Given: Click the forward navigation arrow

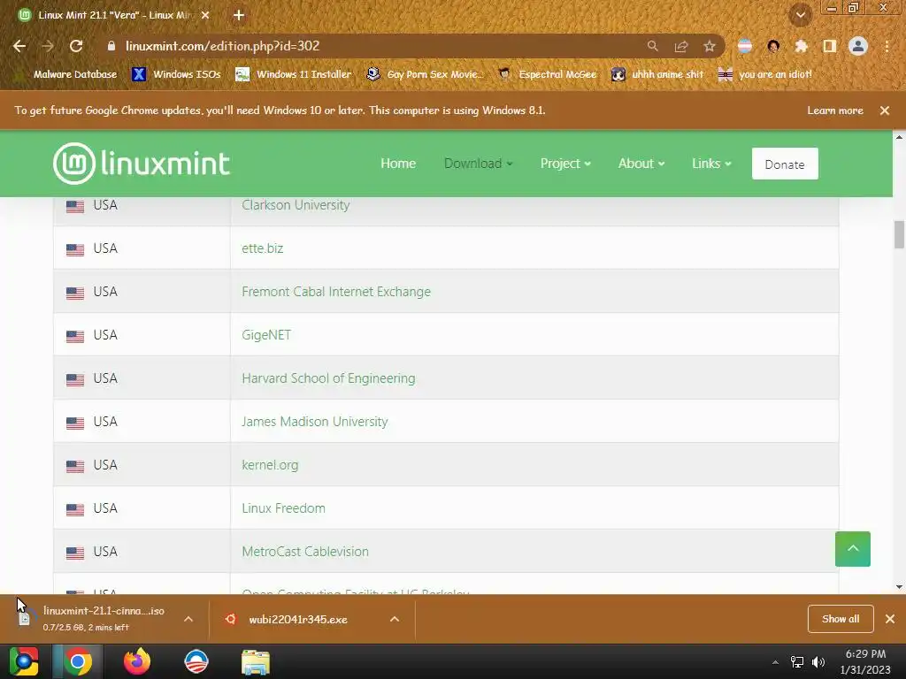Looking at the screenshot, I should pyautogui.click(x=48, y=46).
